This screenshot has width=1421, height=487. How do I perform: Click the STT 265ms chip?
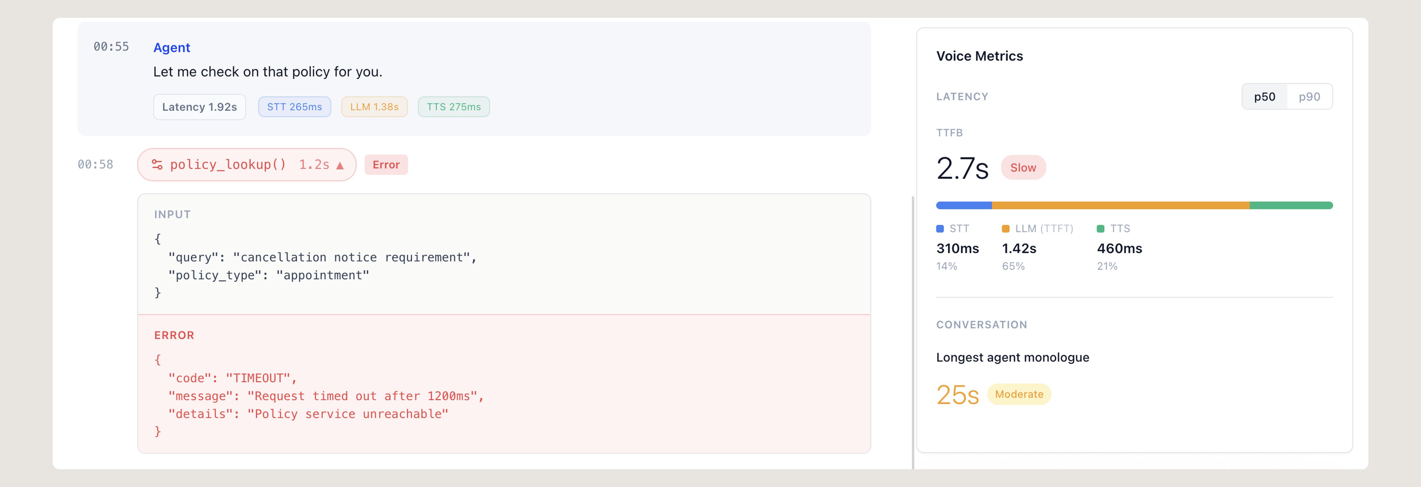pyautogui.click(x=295, y=107)
